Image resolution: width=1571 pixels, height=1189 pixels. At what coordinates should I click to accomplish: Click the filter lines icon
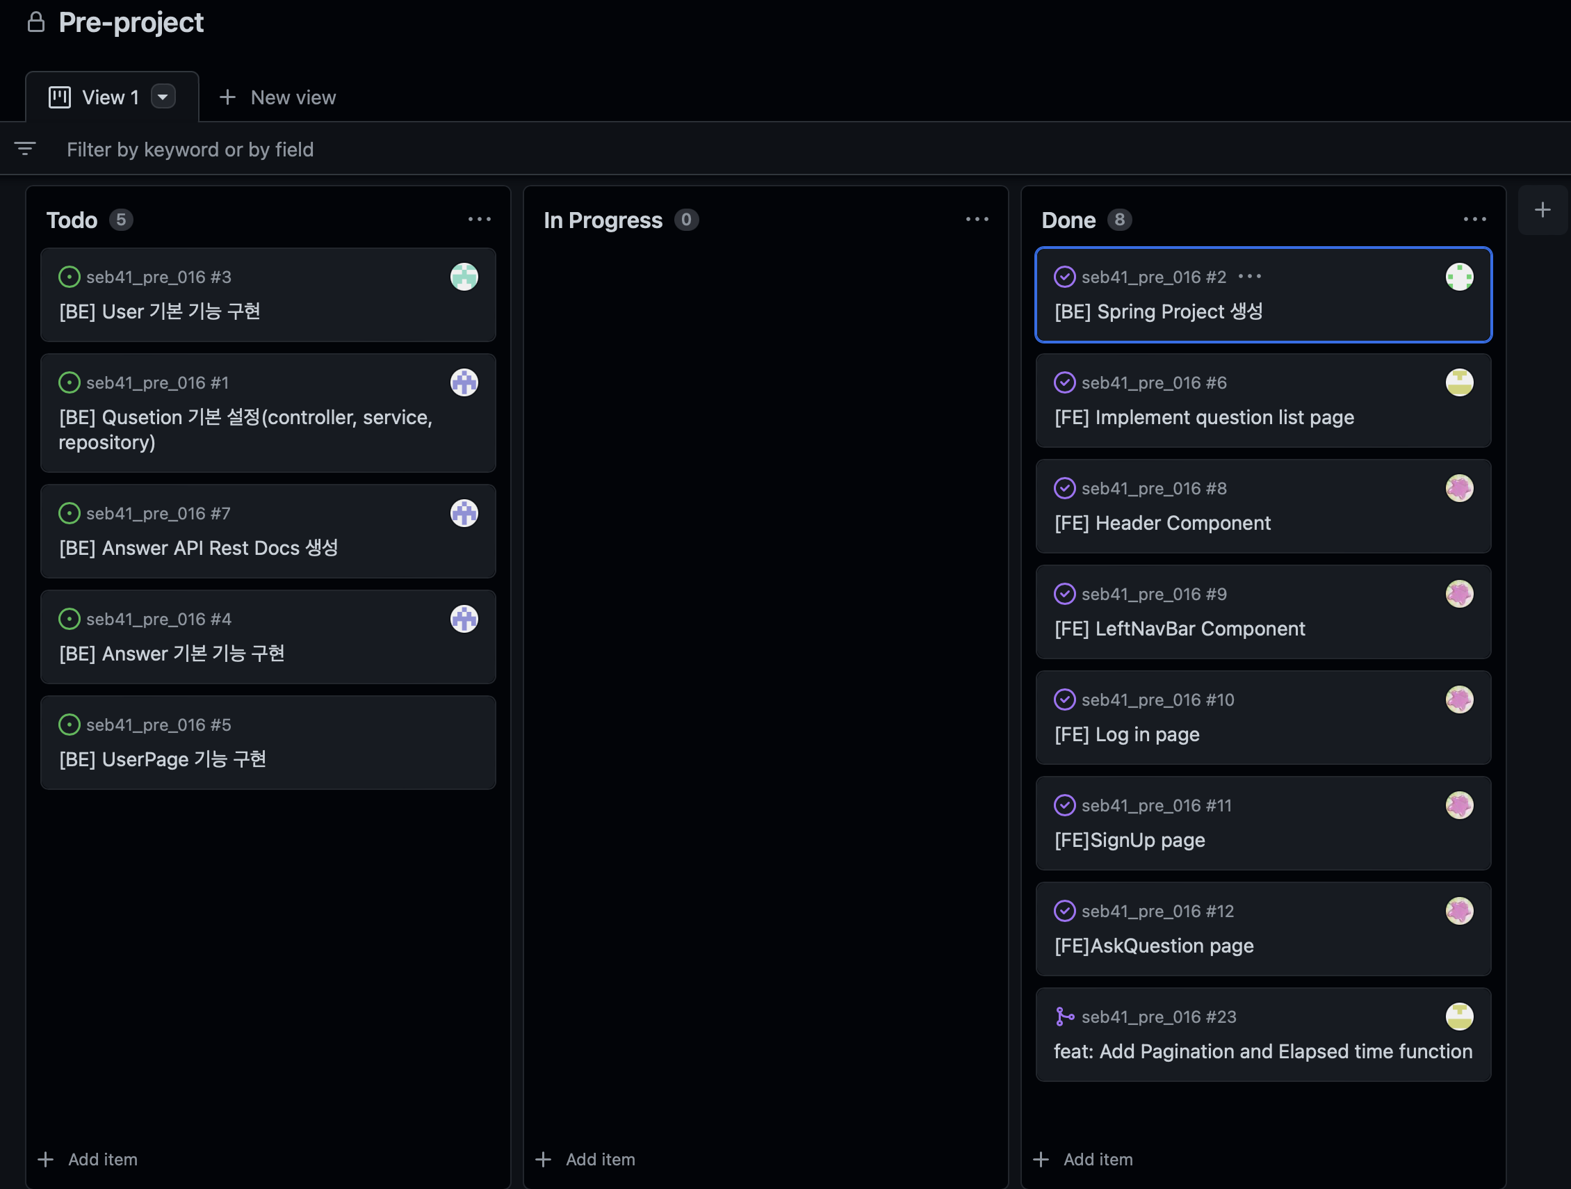pyautogui.click(x=25, y=148)
